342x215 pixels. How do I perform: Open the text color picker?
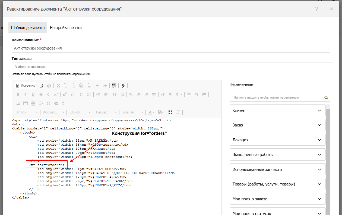pyautogui.click(x=151, y=112)
